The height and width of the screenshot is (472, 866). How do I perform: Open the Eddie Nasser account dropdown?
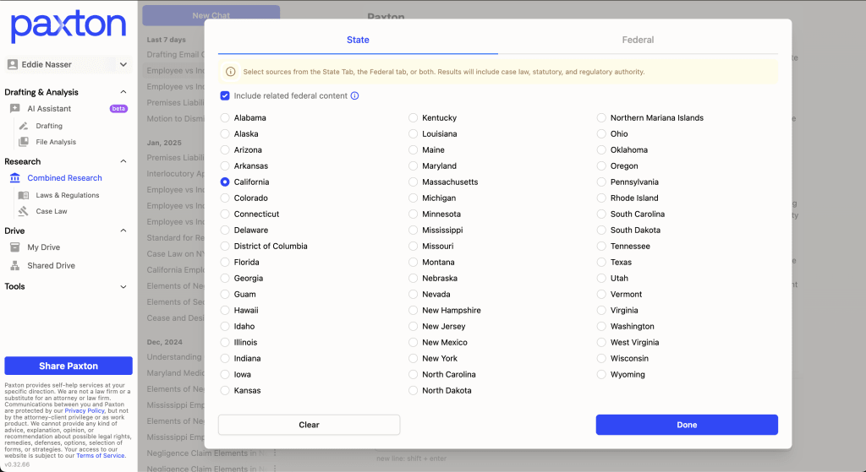coord(123,65)
